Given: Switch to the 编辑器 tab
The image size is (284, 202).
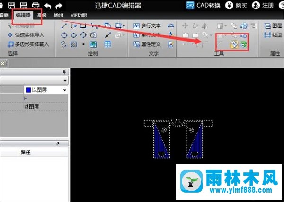Looking at the screenshot, I should click(x=23, y=15).
